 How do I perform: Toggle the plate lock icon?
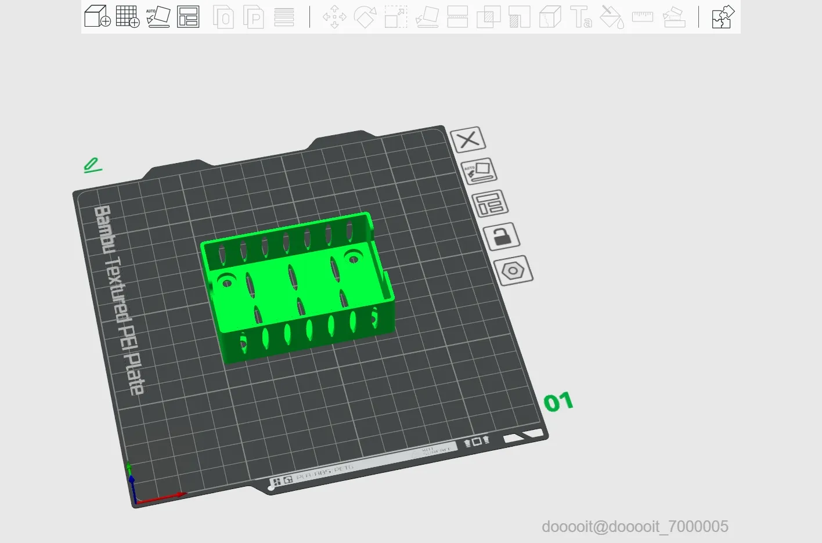[502, 236]
